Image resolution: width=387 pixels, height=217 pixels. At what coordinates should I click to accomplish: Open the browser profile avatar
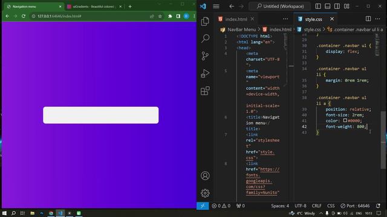tap(186, 16)
